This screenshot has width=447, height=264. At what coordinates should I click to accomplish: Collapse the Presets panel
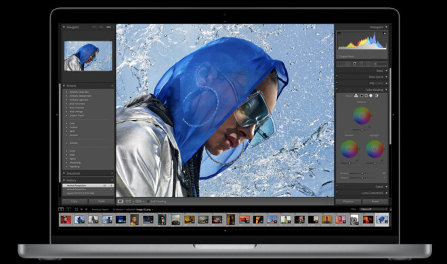click(x=64, y=86)
